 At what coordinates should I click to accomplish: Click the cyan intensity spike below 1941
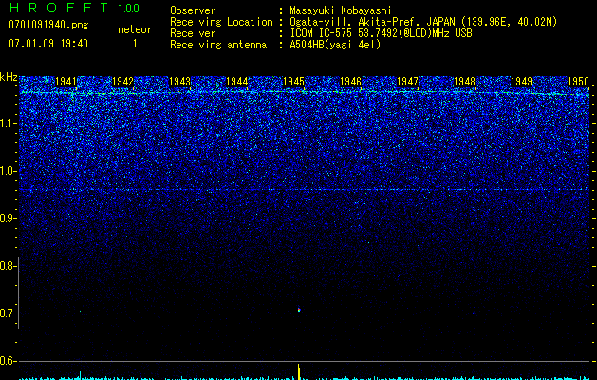coord(80,374)
